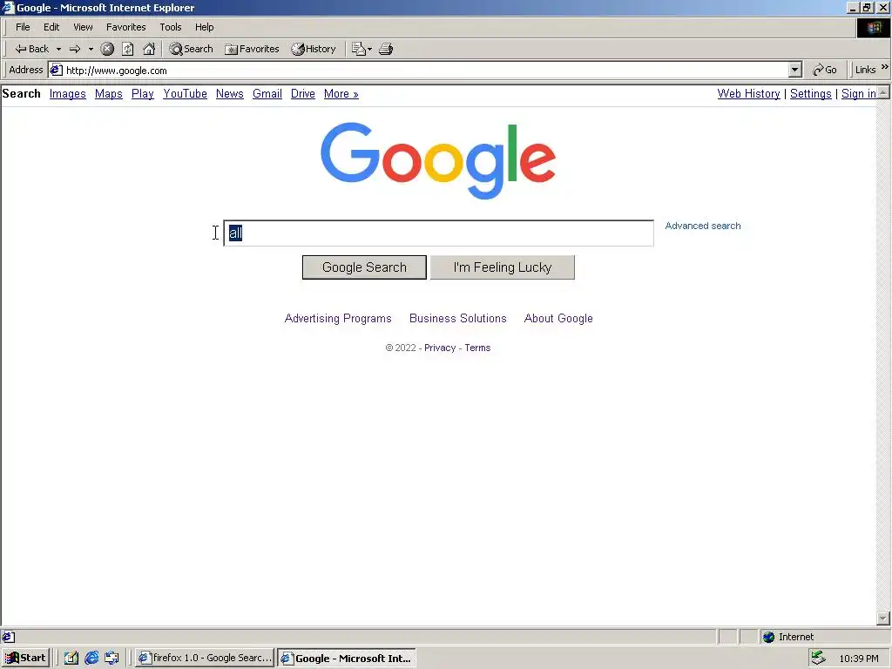Expand the More » link
This screenshot has width=892, height=669.
341,94
